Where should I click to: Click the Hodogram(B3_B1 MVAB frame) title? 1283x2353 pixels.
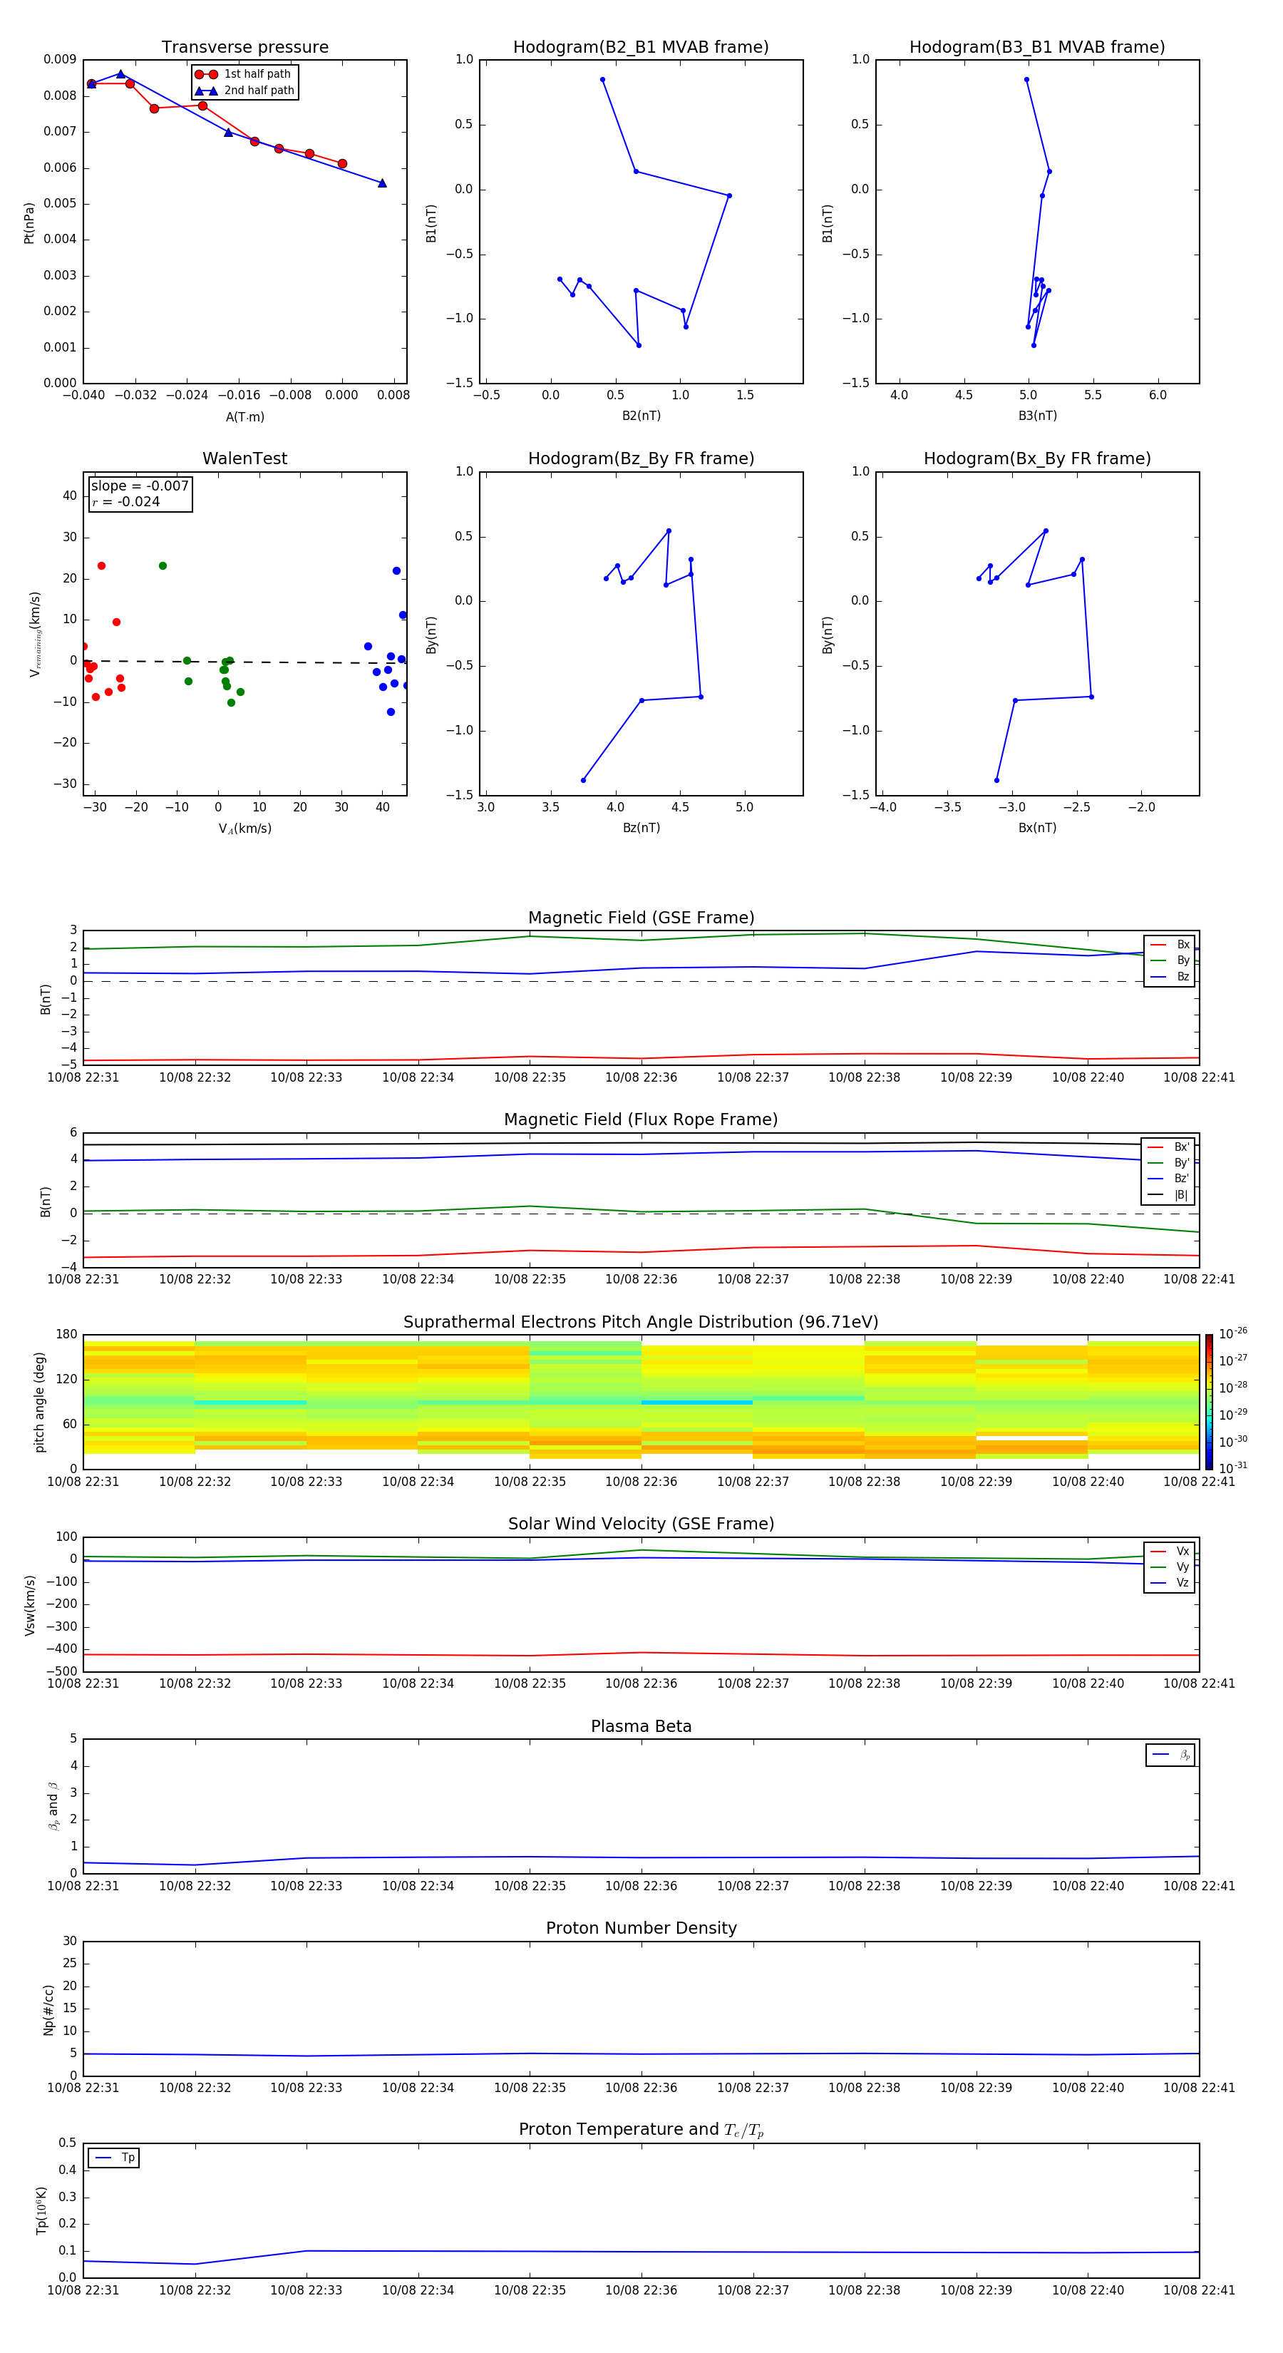[1036, 48]
